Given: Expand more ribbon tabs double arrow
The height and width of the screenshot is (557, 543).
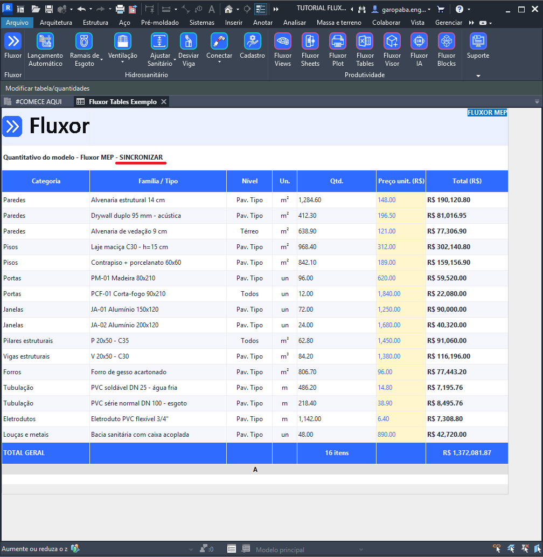Looking at the screenshot, I should pyautogui.click(x=471, y=23).
